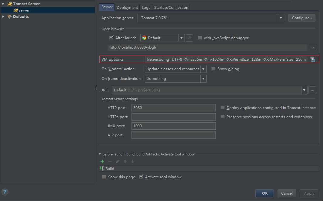Viewport: 323px width, 201px height.
Task: Toggle the After launch checkbox
Action: coord(112,38)
